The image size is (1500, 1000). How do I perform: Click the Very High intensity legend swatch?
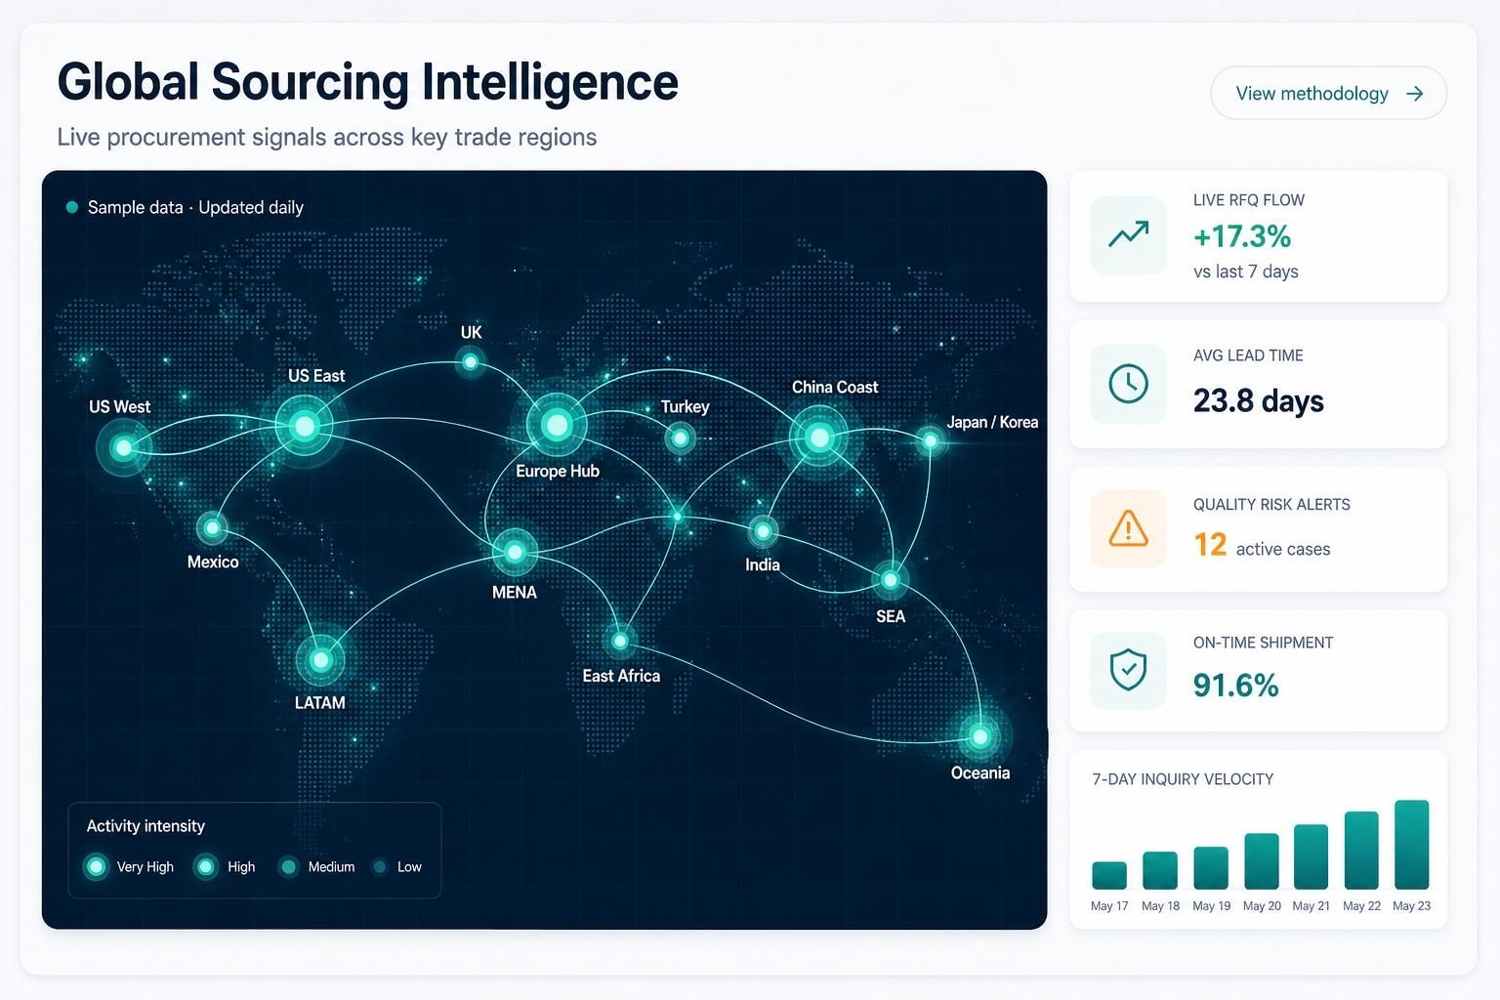[96, 866]
